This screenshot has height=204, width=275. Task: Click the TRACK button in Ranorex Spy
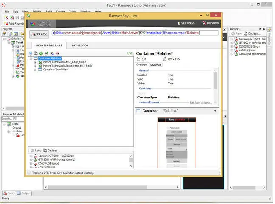point(39,34)
